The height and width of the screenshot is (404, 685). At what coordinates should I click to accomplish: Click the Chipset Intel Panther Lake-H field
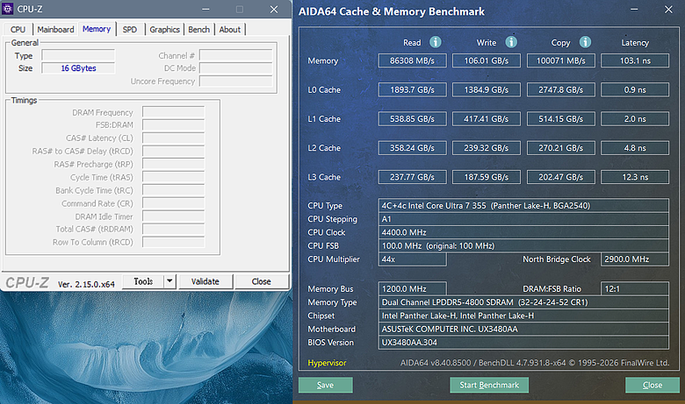[523, 315]
